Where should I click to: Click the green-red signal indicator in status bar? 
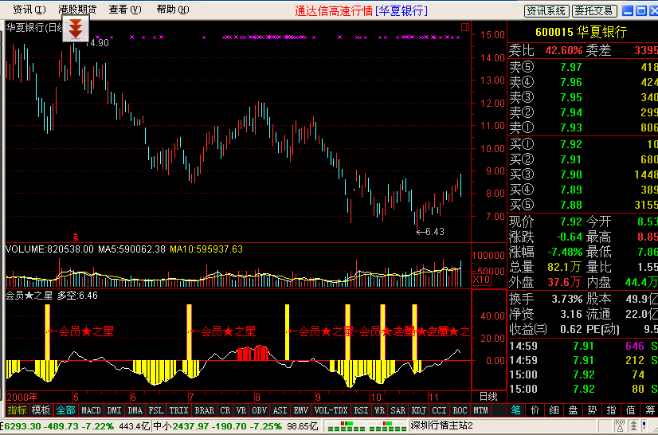pos(366,425)
